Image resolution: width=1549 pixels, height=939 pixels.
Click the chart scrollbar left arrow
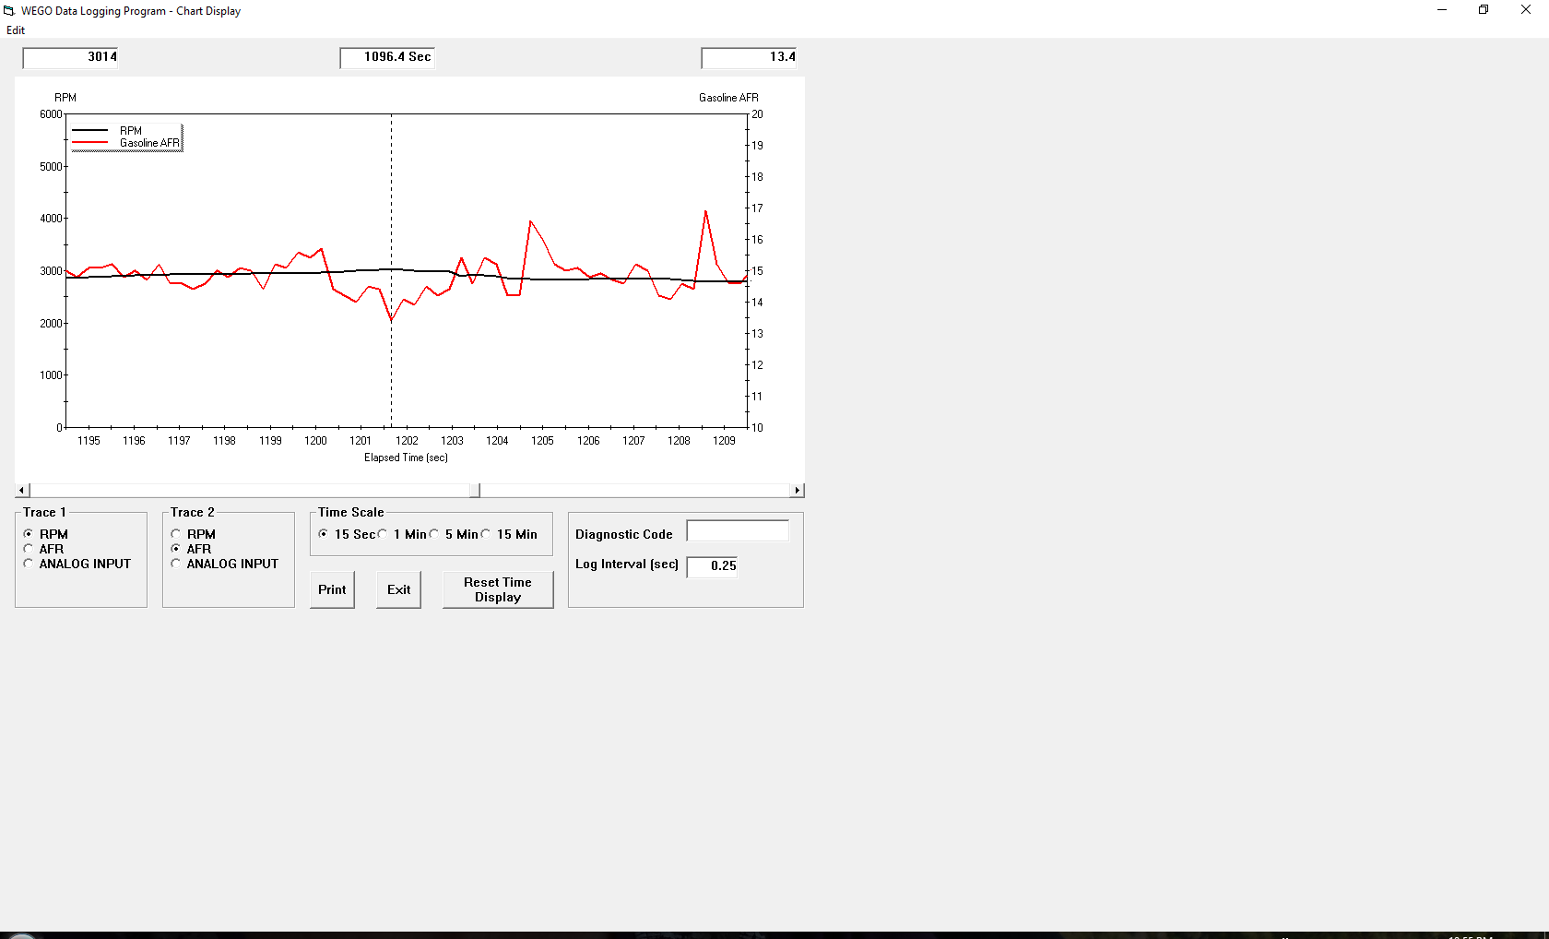click(x=22, y=491)
